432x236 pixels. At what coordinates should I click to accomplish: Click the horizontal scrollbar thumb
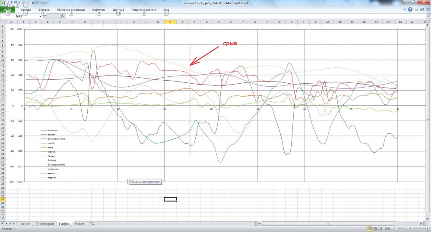click(x=328, y=224)
